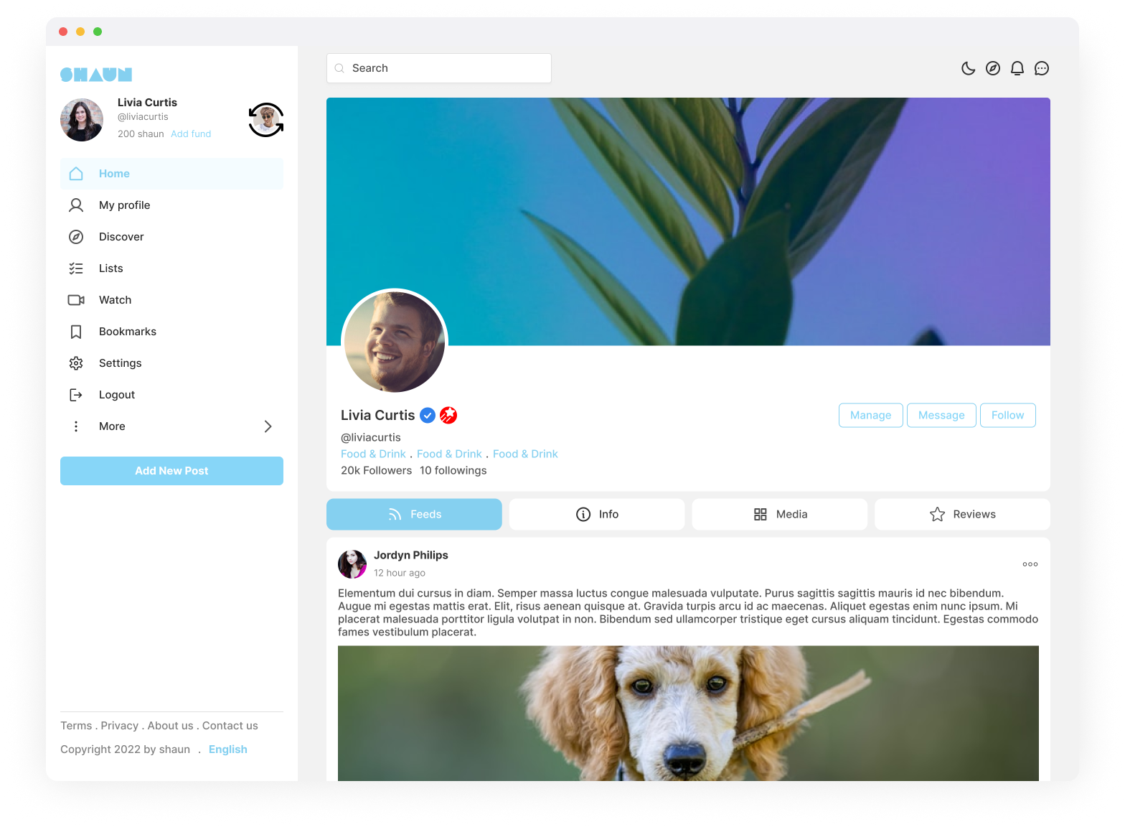Select the Bookmarks sidebar item
Viewport: 1125px width, 827px height.
171,332
